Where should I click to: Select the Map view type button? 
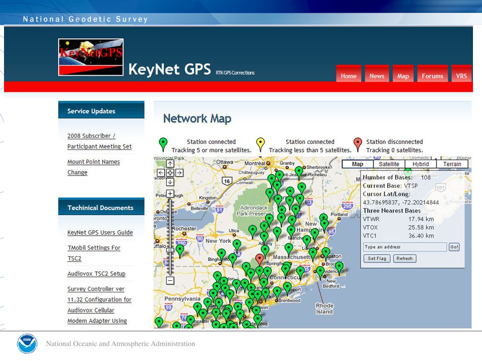357,164
